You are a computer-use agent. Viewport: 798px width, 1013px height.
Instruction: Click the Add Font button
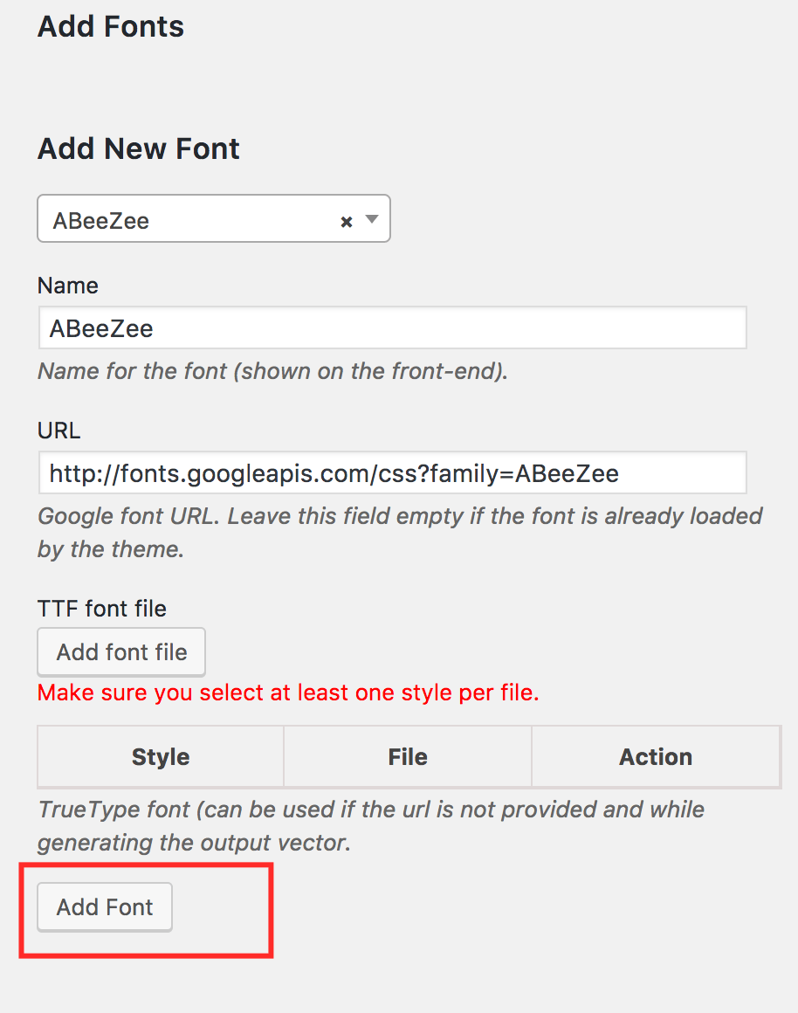pyautogui.click(x=105, y=907)
